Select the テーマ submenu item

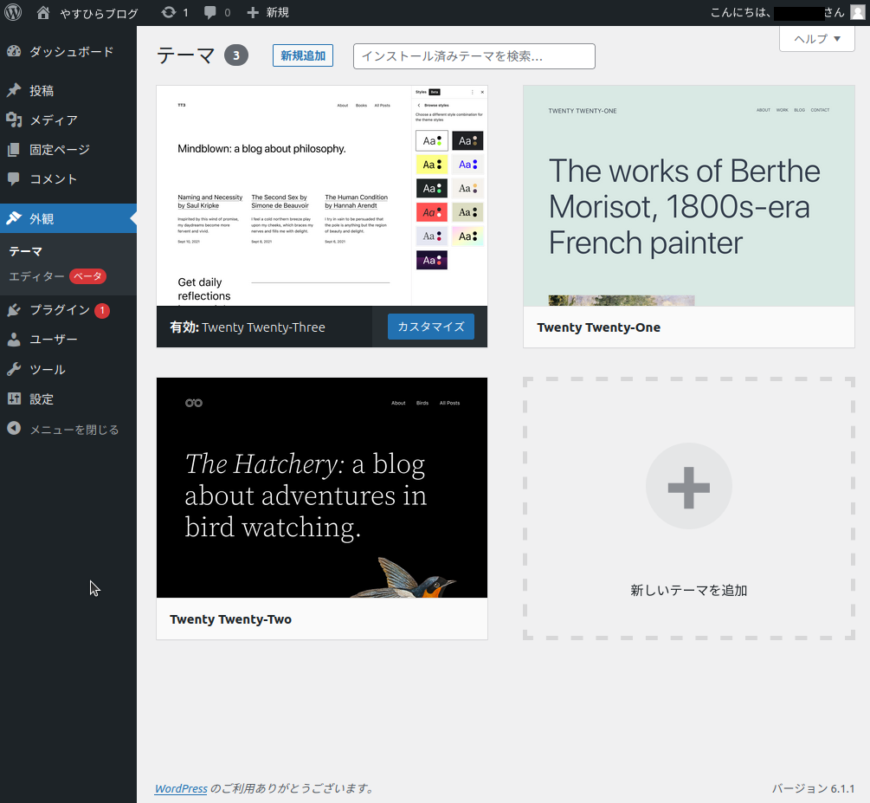tap(25, 251)
